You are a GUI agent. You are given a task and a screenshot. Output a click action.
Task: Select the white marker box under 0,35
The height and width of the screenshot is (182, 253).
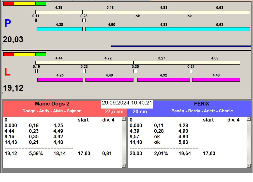135,71
